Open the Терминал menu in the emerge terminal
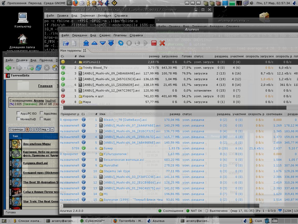Screen dimensions: 298x224 [x=87, y=16]
